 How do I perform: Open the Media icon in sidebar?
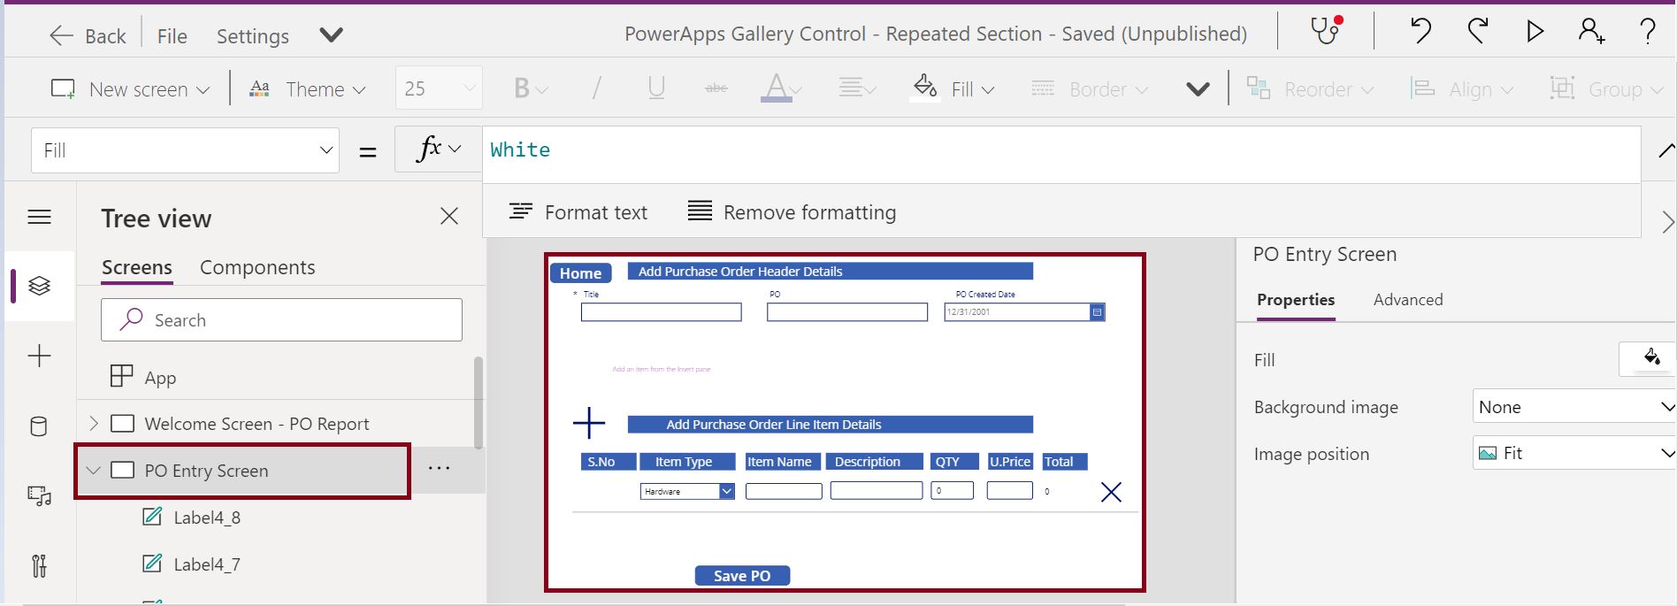40,495
